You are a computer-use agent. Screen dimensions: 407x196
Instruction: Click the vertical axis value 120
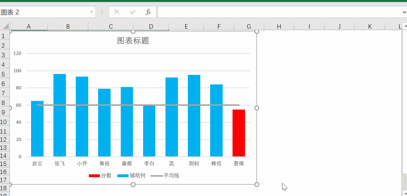click(17, 53)
